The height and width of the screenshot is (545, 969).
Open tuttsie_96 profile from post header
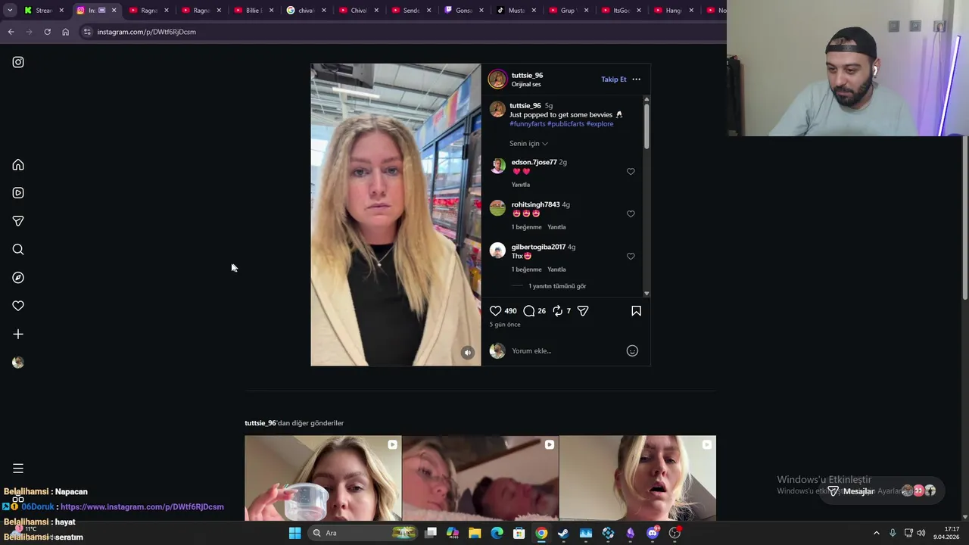pyautogui.click(x=527, y=75)
